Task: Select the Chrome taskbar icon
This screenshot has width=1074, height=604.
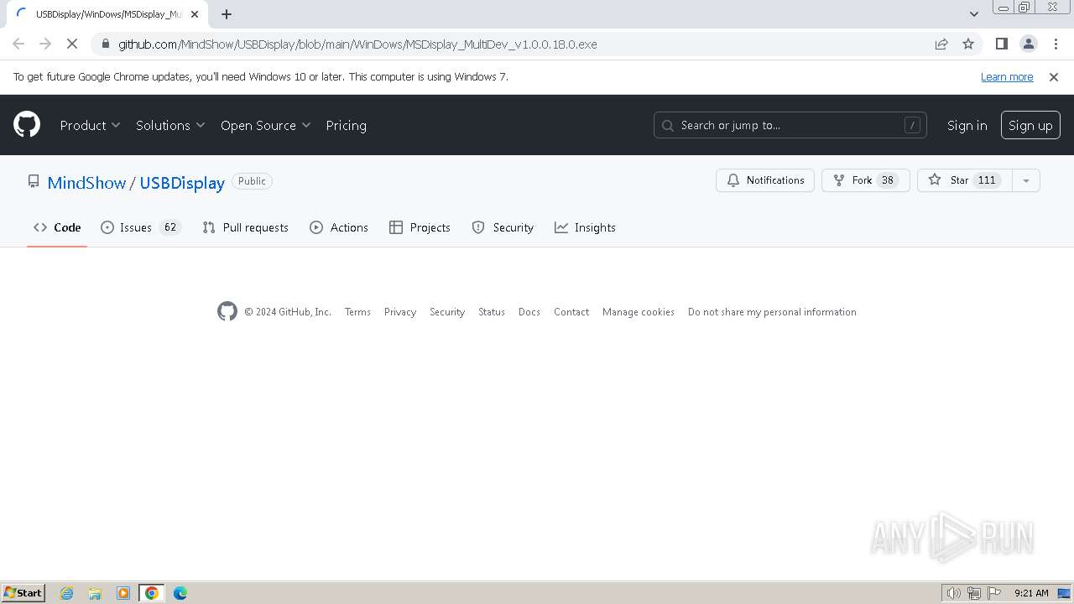Action: pyautogui.click(x=152, y=593)
